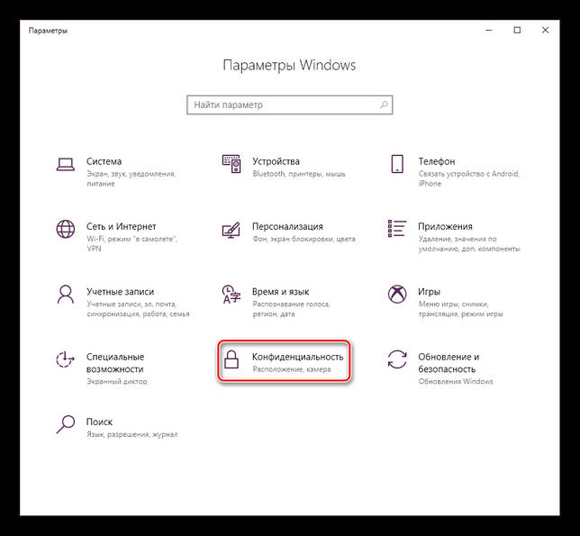The image size is (580, 536).
Task: Open the Обновление и безопасность title
Action: pyautogui.click(x=449, y=363)
